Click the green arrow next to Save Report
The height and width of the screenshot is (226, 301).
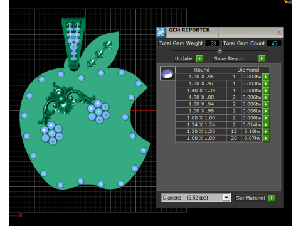[x=262, y=58]
